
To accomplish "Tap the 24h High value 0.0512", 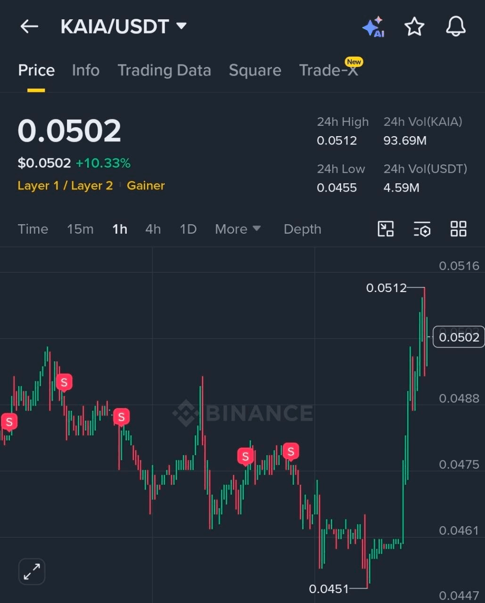I will pyautogui.click(x=337, y=141).
